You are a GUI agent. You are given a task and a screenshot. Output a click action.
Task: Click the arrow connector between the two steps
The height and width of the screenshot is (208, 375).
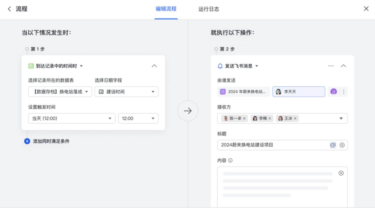click(188, 111)
